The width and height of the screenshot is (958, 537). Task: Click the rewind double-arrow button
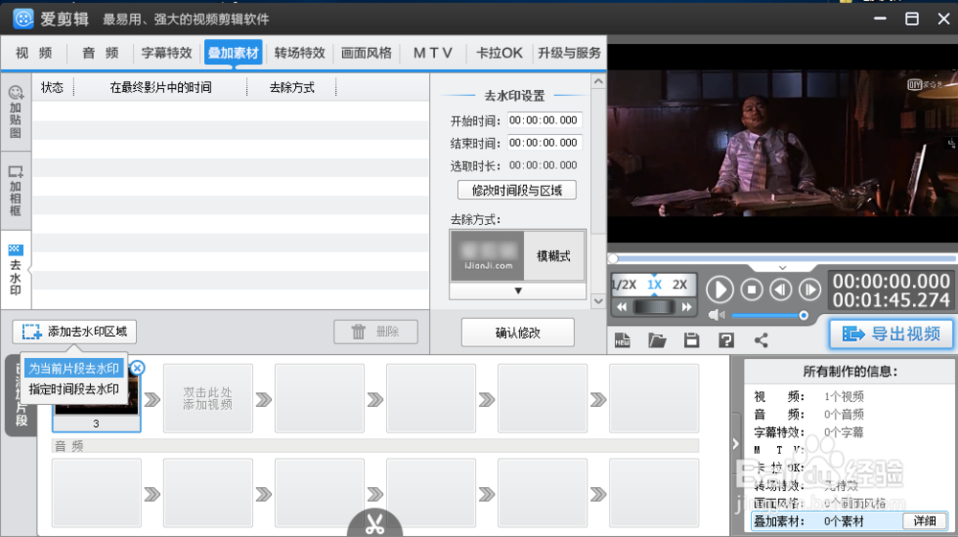622,307
